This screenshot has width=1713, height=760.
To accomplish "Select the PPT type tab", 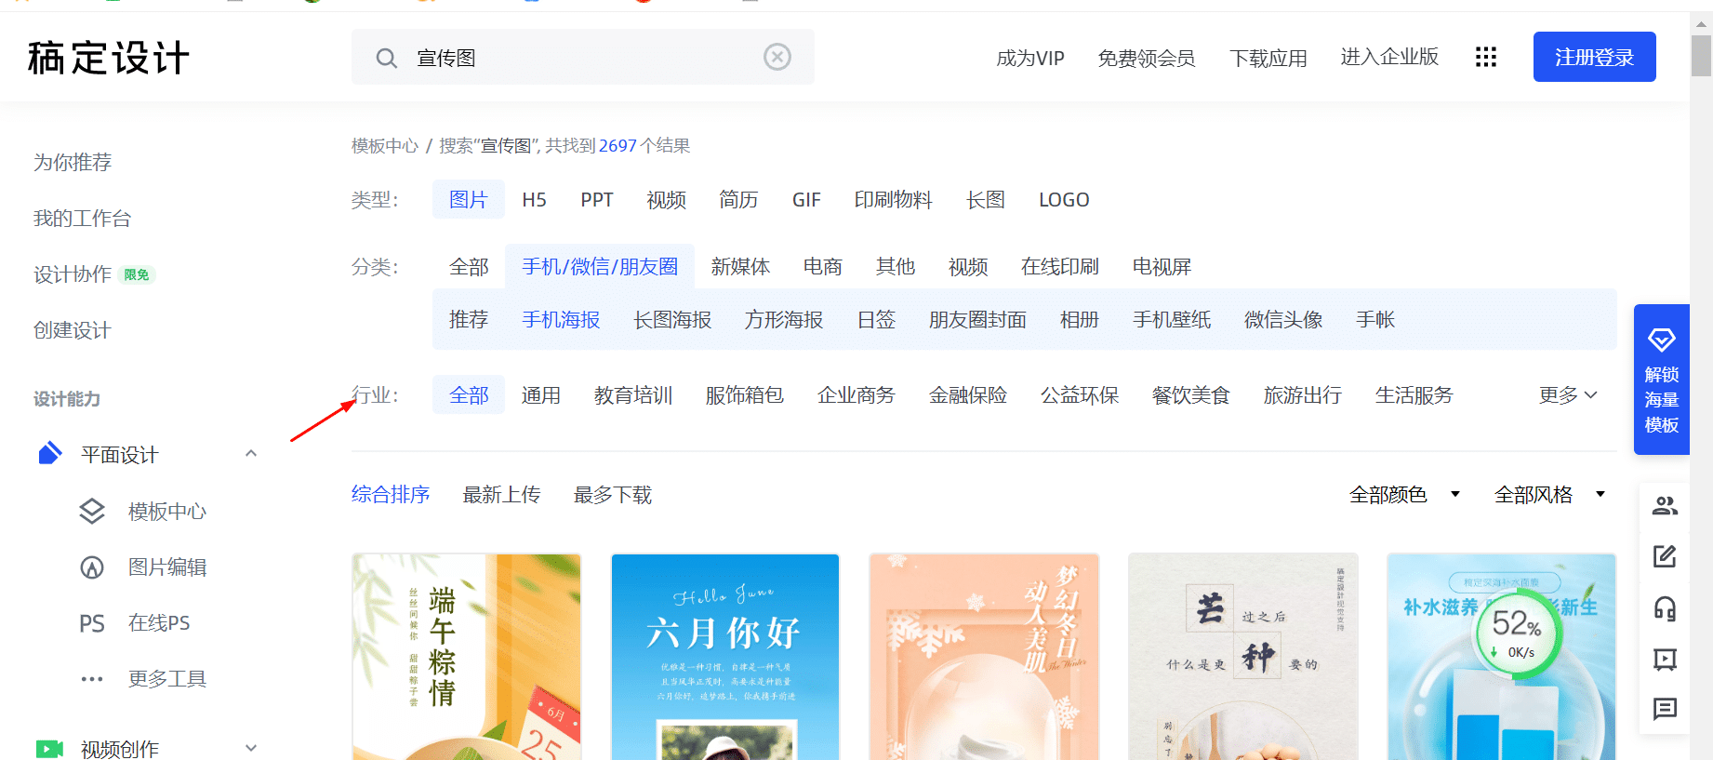I will (x=597, y=200).
